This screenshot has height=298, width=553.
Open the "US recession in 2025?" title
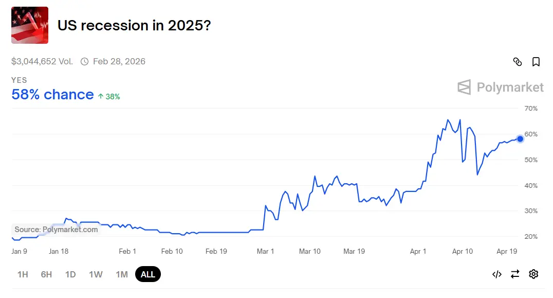point(134,25)
